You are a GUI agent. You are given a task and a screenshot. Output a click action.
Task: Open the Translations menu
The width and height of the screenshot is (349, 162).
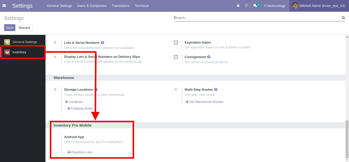(x=121, y=6)
